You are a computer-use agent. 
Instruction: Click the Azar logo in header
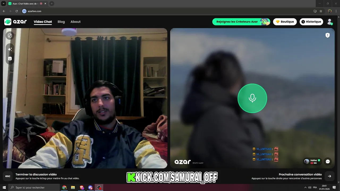(x=15, y=22)
